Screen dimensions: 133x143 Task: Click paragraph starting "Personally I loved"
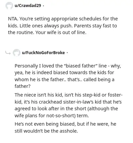tap(68, 76)
